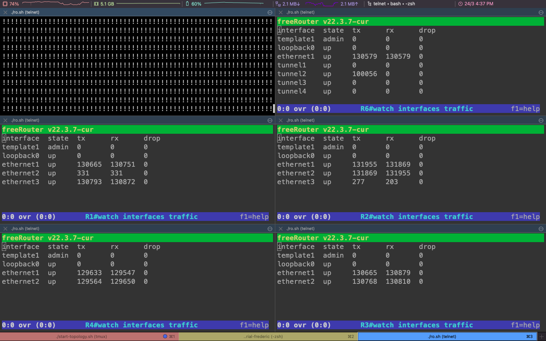The image size is (546, 341).
Task: Click the memory 5.1 GB status component
Action: click(104, 4)
